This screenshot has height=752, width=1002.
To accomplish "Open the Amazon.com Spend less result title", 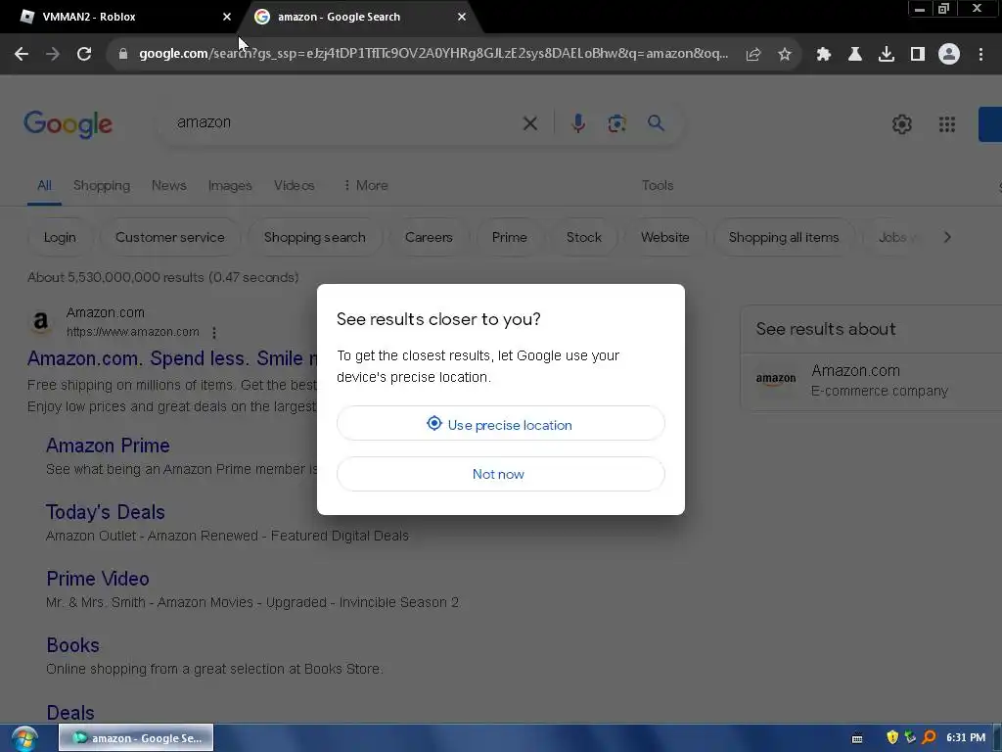I will (172, 358).
